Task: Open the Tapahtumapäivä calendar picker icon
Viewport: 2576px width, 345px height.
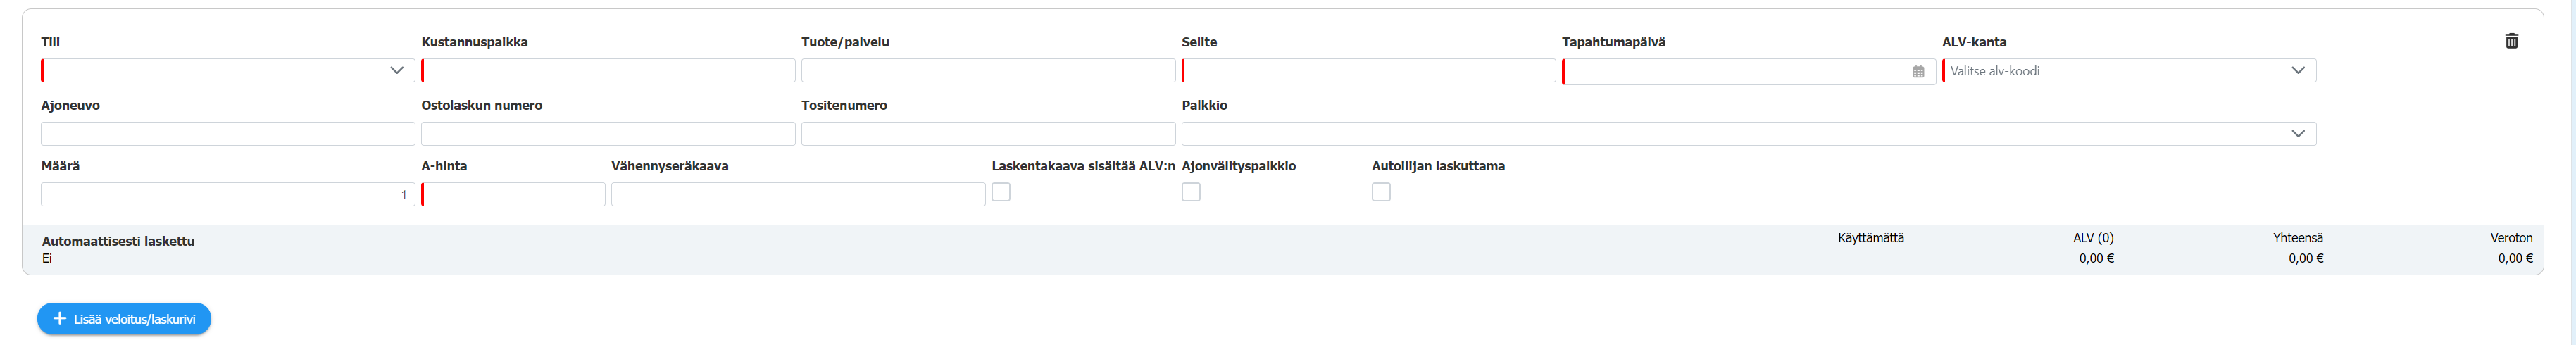Action: click(x=1918, y=71)
